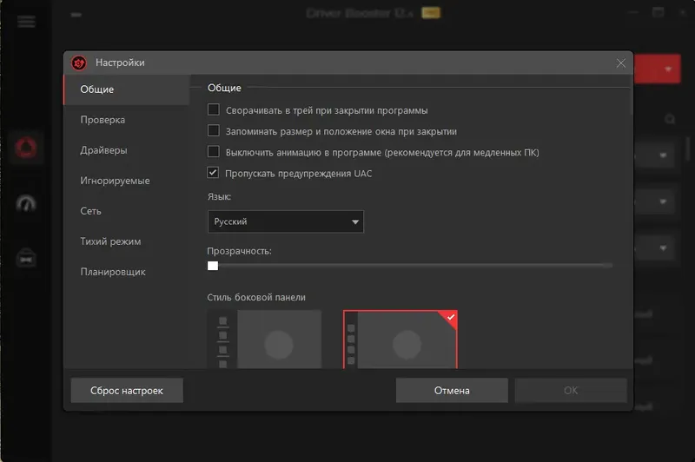Image resolution: width=695 pixels, height=462 pixels.
Task: Open the Сеть settings section
Action: [x=127, y=211]
